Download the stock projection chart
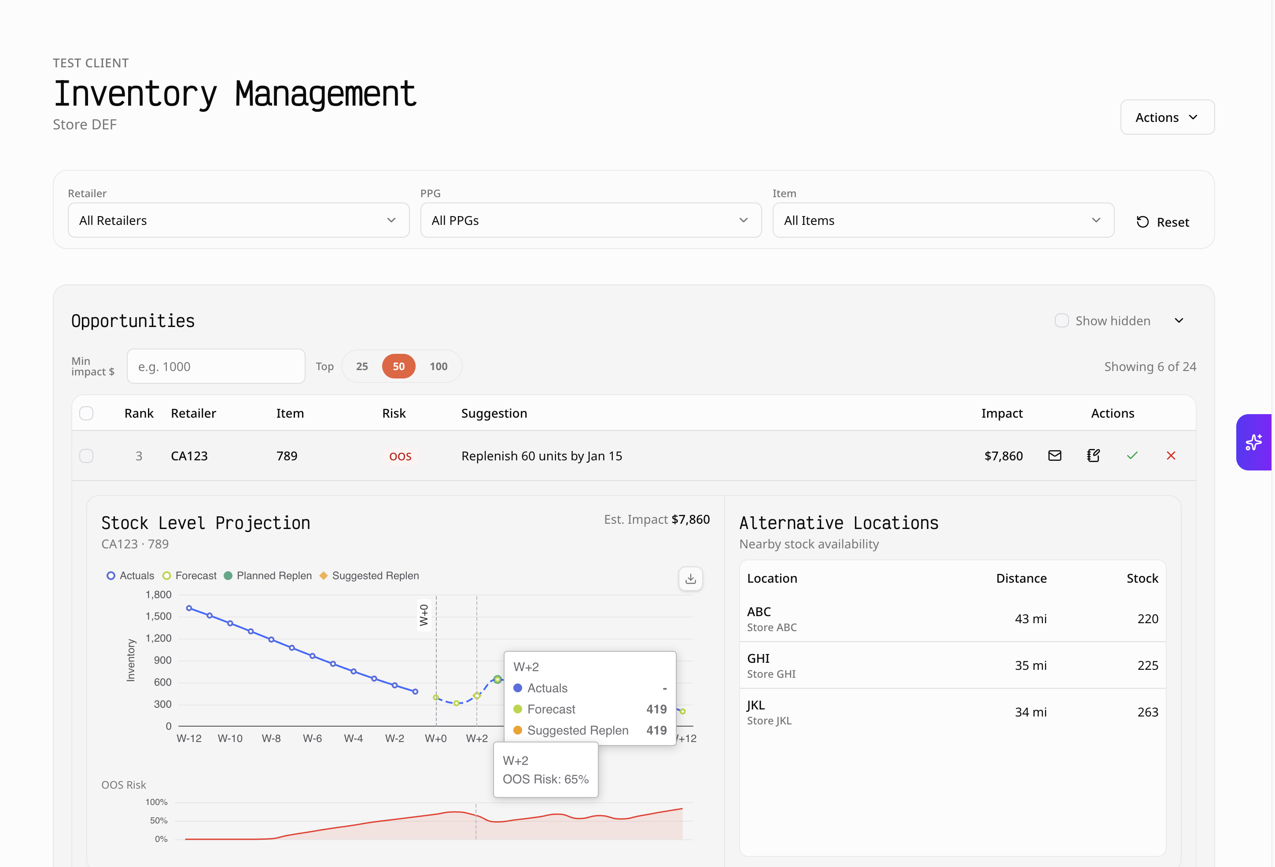The image size is (1275, 867). click(690, 579)
